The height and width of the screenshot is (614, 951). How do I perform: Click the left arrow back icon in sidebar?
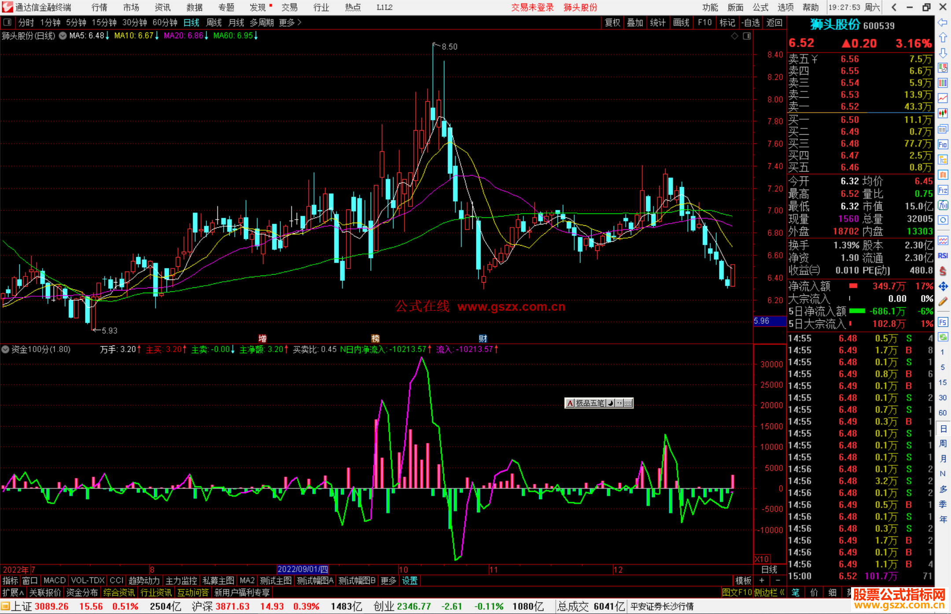tap(943, 22)
